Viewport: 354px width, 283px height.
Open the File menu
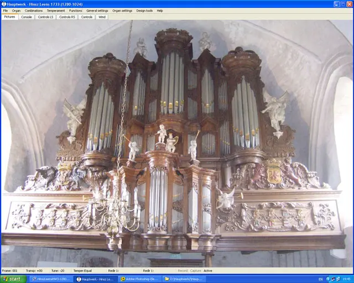pyautogui.click(x=6, y=11)
